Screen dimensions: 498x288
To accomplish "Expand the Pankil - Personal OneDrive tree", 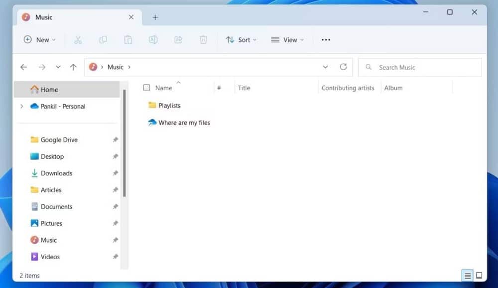I will [x=21, y=106].
